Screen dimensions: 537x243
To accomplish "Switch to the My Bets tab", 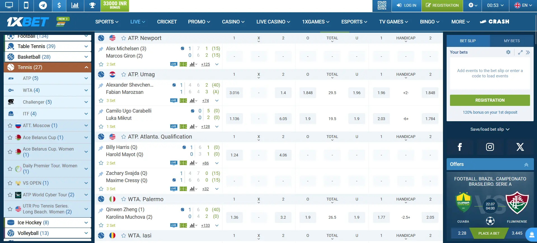I will point(512,41).
